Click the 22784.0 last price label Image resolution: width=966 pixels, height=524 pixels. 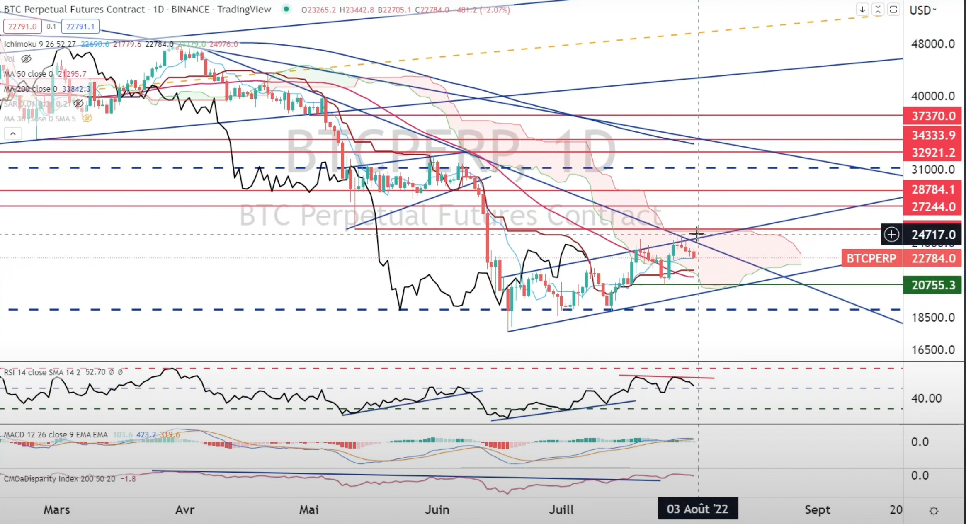pyautogui.click(x=932, y=258)
